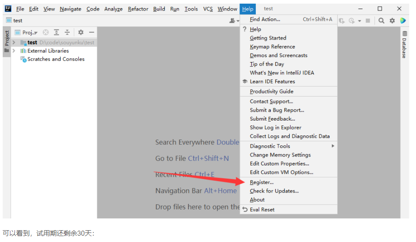The height and width of the screenshot is (242, 416).
Task: Maximize the IntelliJ window
Action: (380, 9)
